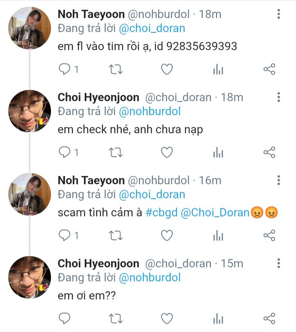This screenshot has width=296, height=332.
Task: Expand options menu for the 'em ơi em??' tweet
Action: tap(279, 263)
